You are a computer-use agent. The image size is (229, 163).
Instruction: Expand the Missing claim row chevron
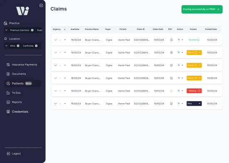(55, 91)
